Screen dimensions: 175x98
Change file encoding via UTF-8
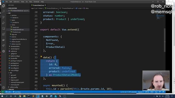tap(147, 92)
